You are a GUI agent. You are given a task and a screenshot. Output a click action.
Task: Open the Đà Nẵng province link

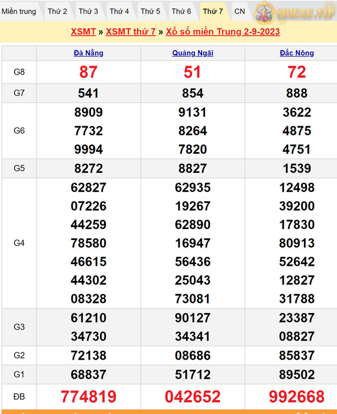pyautogui.click(x=89, y=53)
